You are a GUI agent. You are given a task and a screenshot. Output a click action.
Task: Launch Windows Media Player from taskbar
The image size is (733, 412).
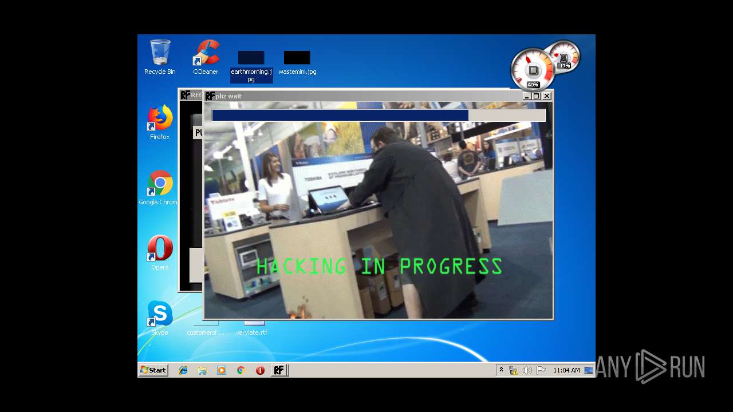[x=222, y=370]
